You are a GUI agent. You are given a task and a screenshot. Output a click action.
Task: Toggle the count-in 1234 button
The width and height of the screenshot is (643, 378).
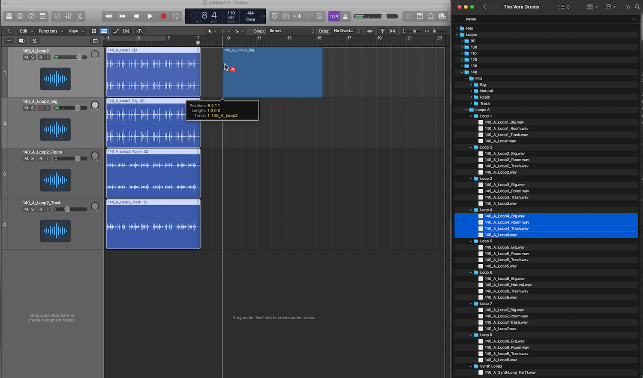[x=334, y=16]
